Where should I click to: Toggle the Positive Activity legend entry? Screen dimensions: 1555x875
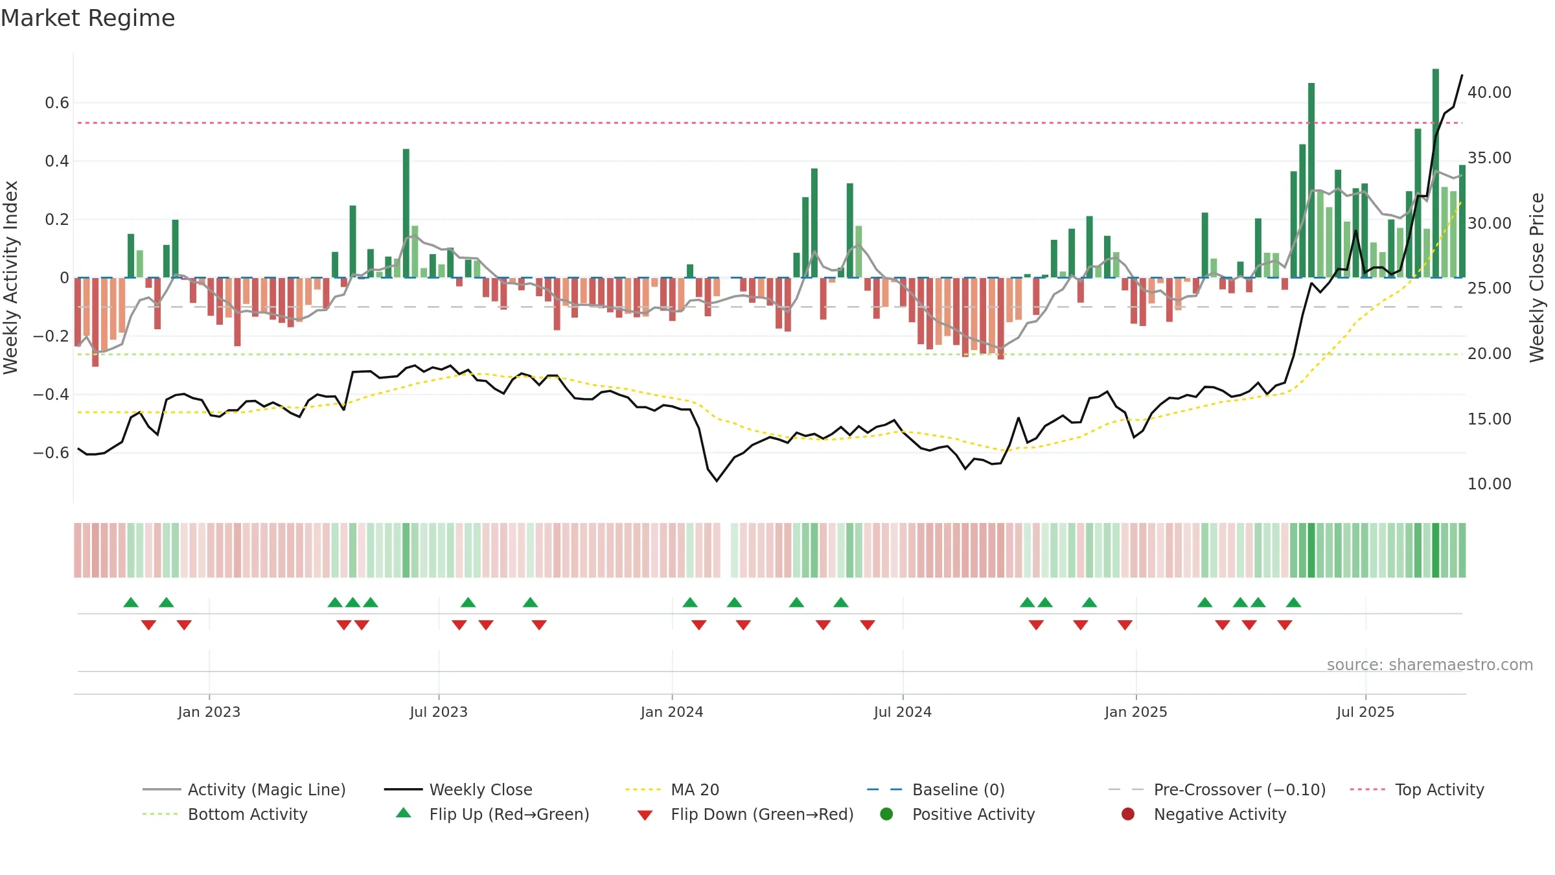point(957,814)
